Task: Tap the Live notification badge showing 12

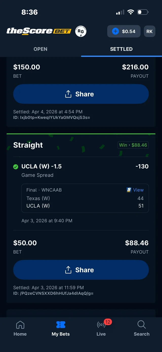Action: coord(107,321)
